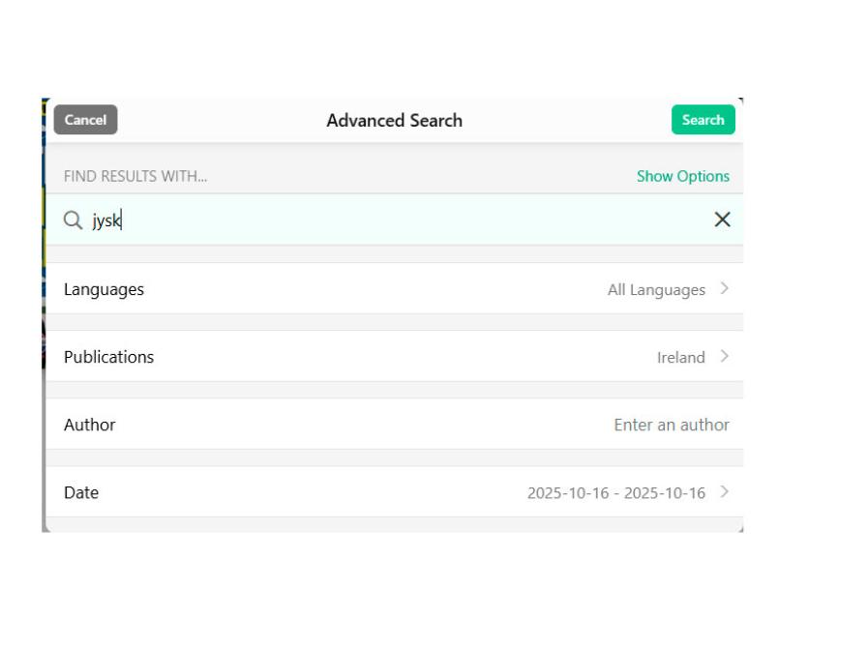This screenshot has width=867, height=648.
Task: Click the Search button at top right
Action: pos(703,119)
